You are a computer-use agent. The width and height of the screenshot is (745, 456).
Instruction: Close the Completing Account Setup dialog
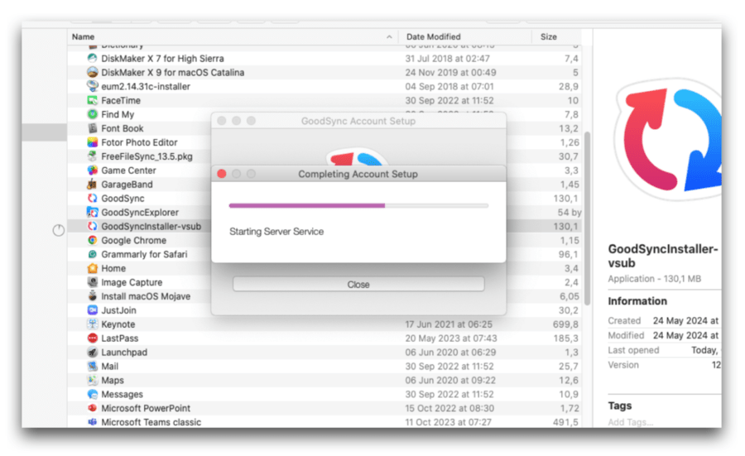coord(221,174)
